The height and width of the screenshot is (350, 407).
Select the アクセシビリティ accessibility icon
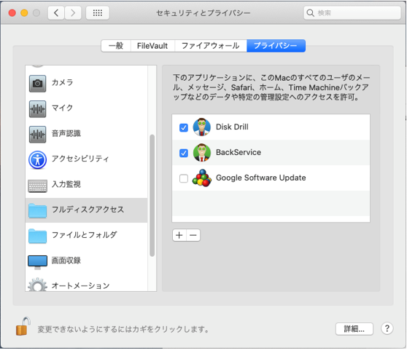point(38,160)
